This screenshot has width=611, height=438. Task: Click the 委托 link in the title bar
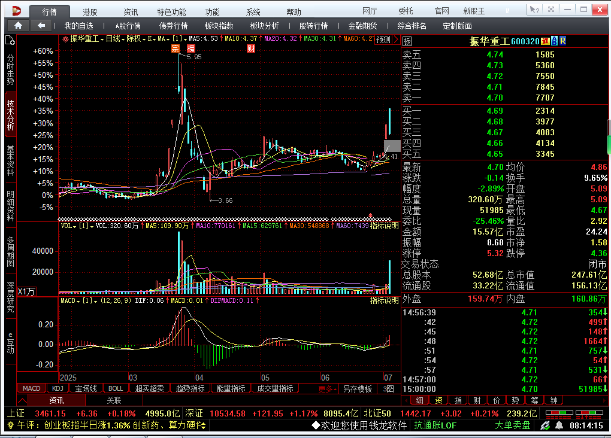point(406,11)
